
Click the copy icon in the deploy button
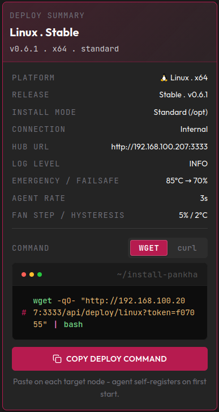click(x=57, y=359)
